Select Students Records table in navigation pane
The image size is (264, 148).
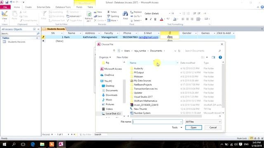click(x=16, y=42)
